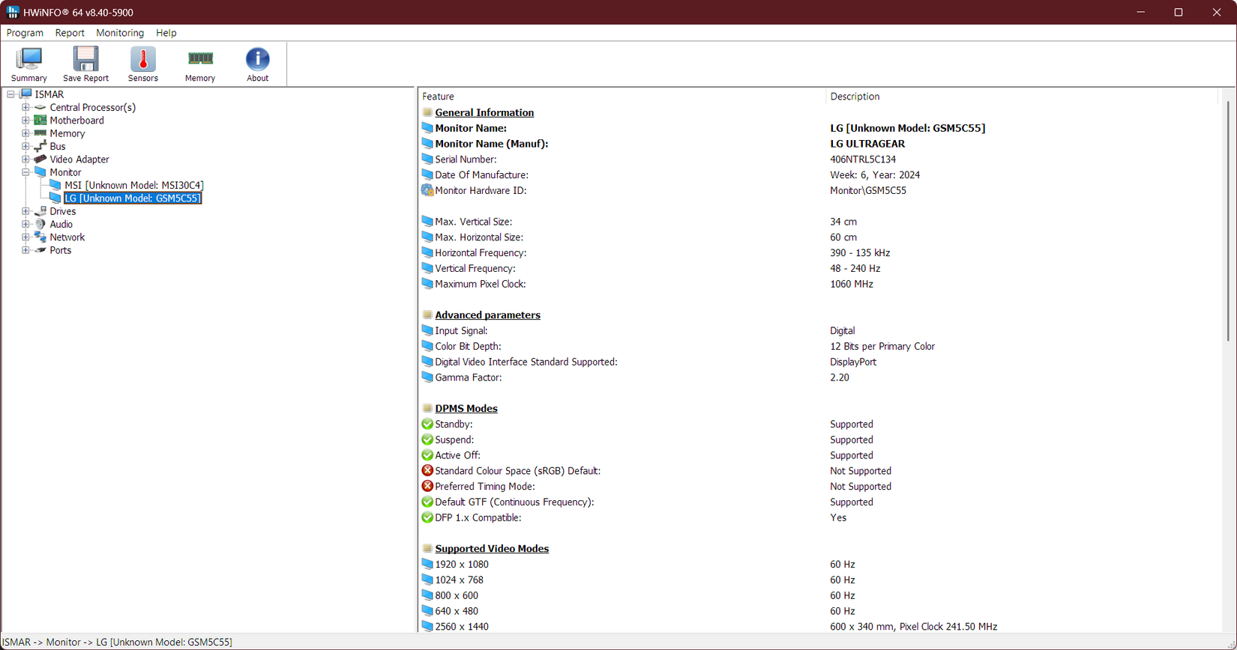1237x650 pixels.
Task: Click the Motherboard icon in tree
Action: click(x=40, y=121)
